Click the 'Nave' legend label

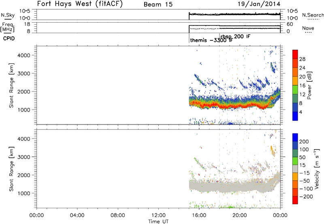[x=308, y=28]
